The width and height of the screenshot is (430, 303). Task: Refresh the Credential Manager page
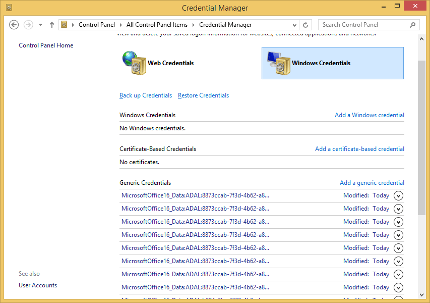305,25
